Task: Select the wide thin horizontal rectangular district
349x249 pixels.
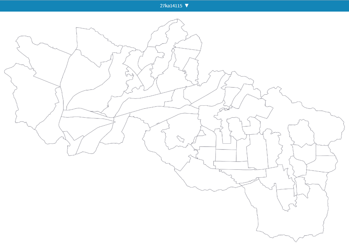Action: coord(240,166)
